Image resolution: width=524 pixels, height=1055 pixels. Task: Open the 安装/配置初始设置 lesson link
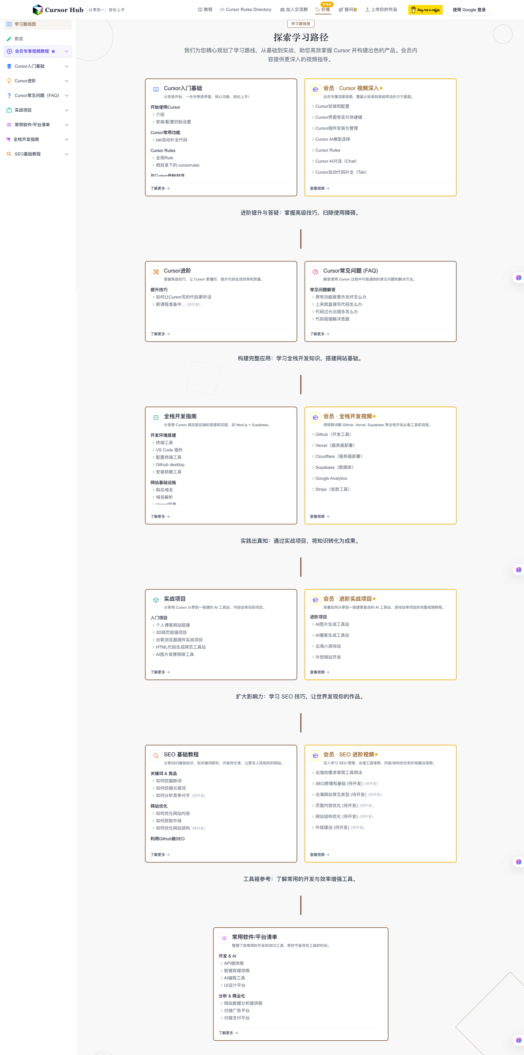click(x=173, y=122)
